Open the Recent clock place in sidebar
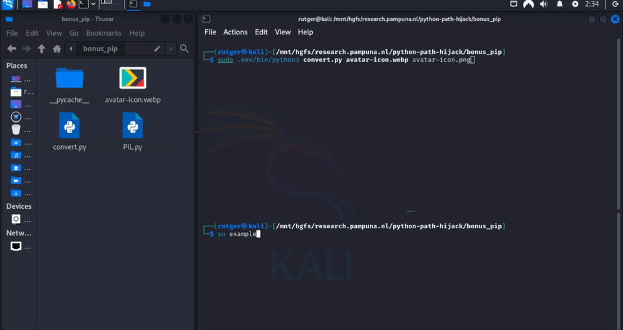 [x=21, y=117]
